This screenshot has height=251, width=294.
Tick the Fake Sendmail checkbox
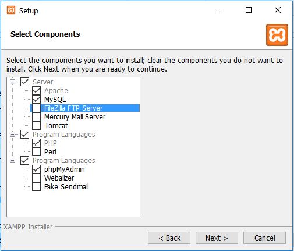point(36,187)
